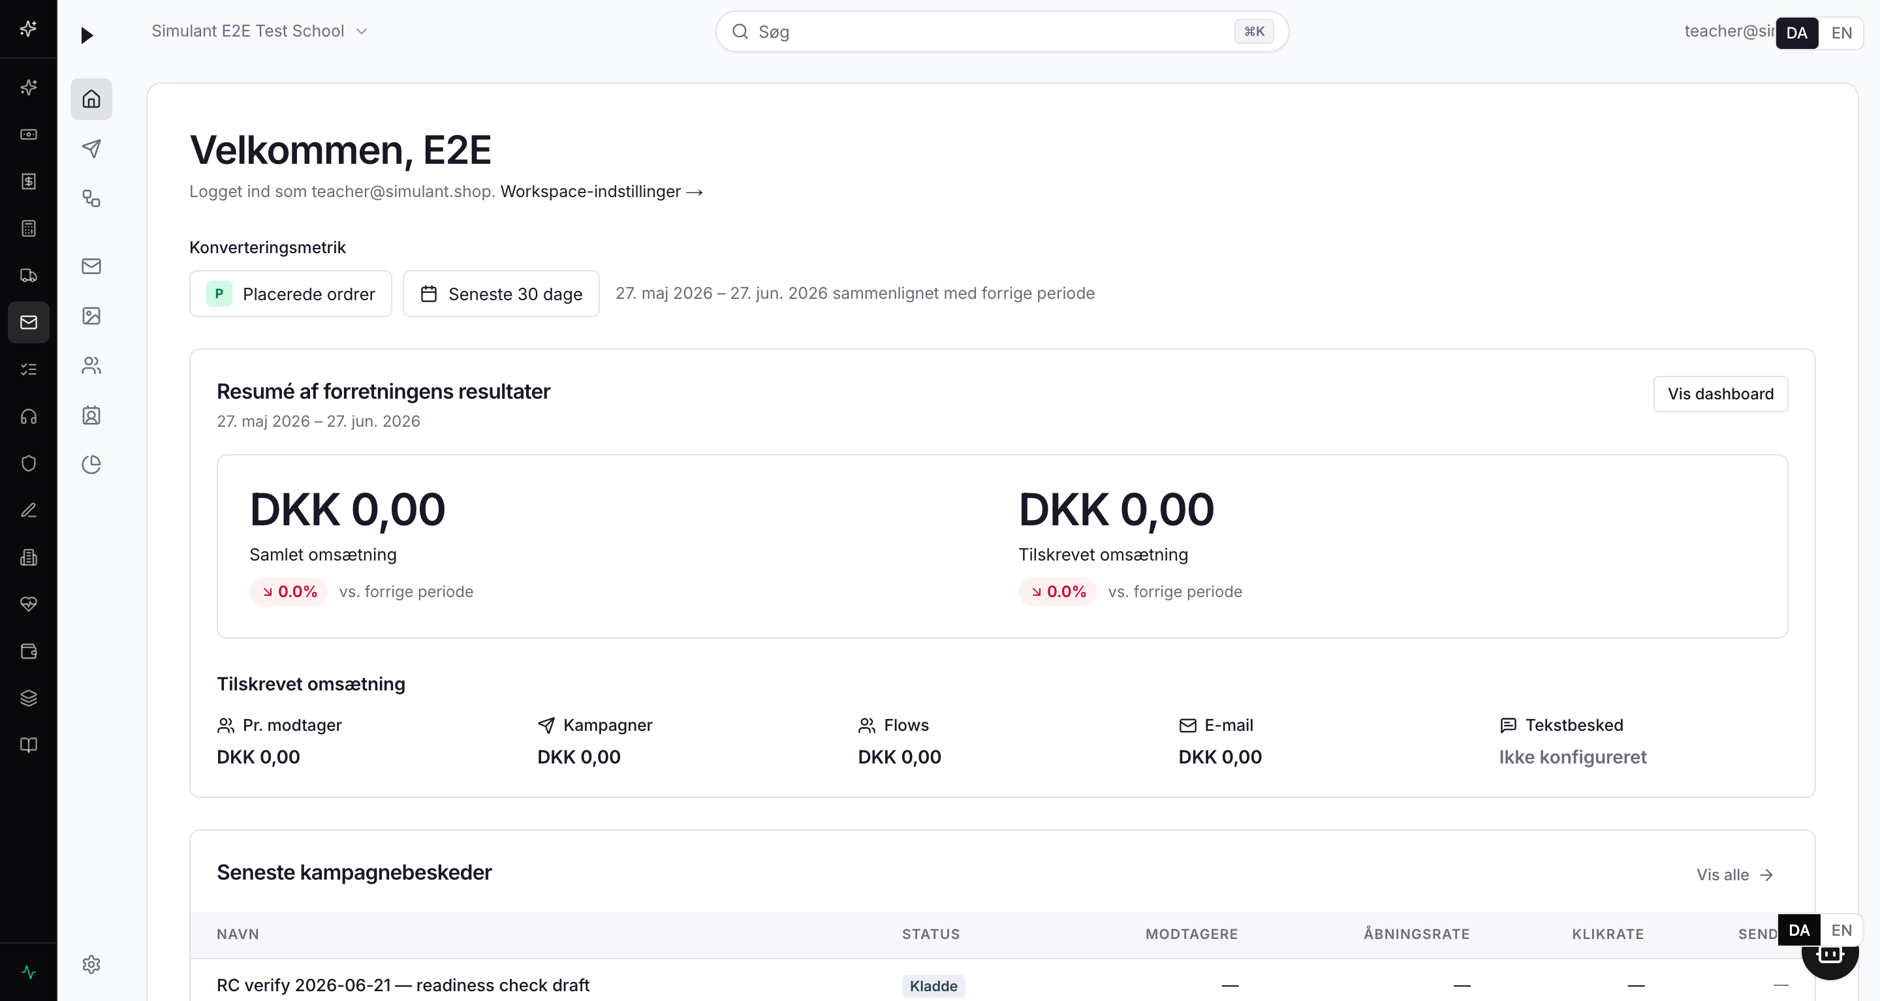This screenshot has height=1001, width=1880.
Task: Open the image gallery icon in sidebar
Action: click(x=91, y=316)
